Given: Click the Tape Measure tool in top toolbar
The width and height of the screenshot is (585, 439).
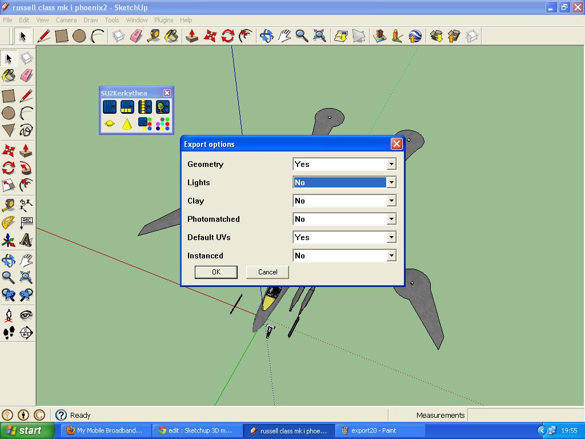Looking at the screenshot, I should 153,36.
